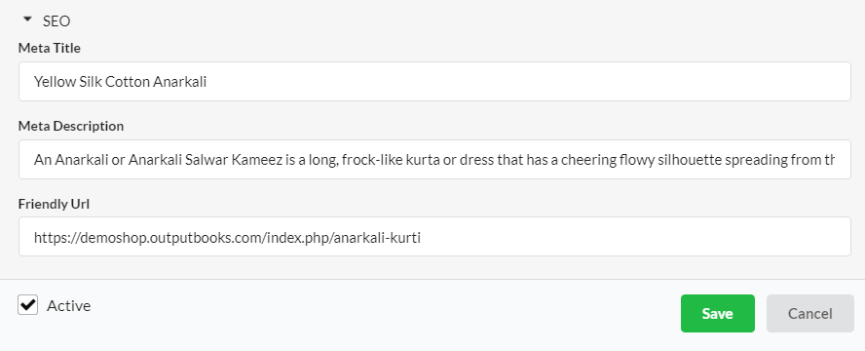Click the Meta Description text field
The width and height of the screenshot is (865, 351).
point(434,159)
